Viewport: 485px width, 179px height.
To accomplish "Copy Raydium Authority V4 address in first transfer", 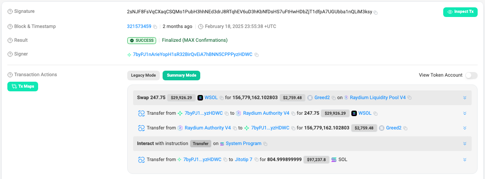I will [x=293, y=113].
